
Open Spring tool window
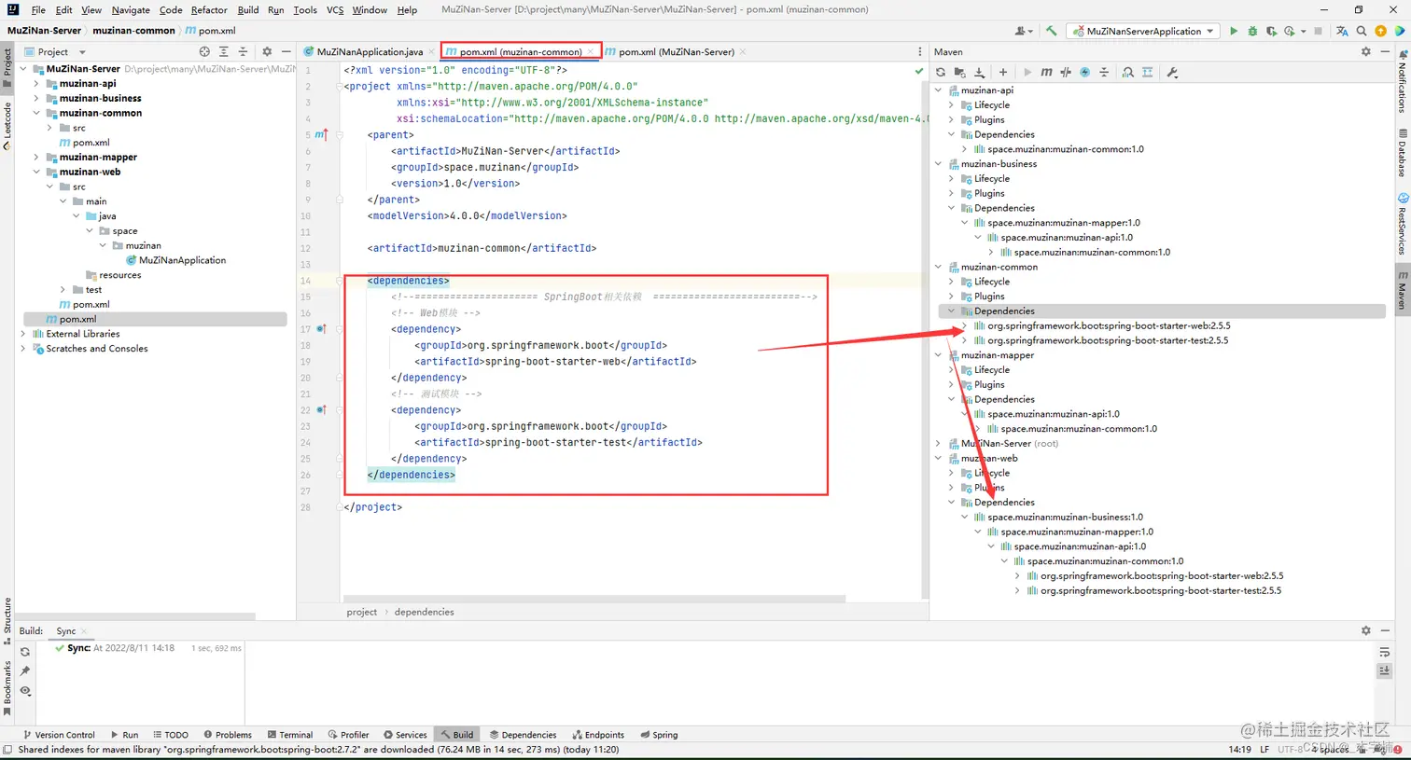[660, 735]
